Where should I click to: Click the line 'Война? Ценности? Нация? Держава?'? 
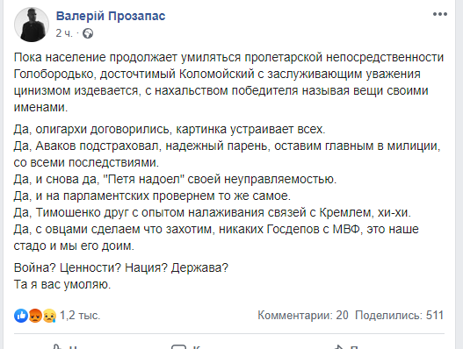click(121, 268)
